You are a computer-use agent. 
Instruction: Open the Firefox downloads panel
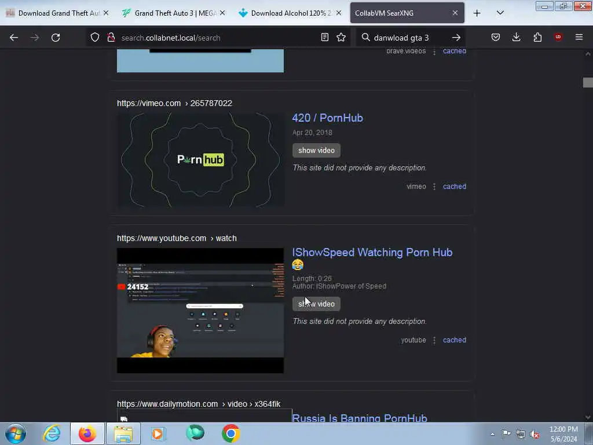click(516, 37)
